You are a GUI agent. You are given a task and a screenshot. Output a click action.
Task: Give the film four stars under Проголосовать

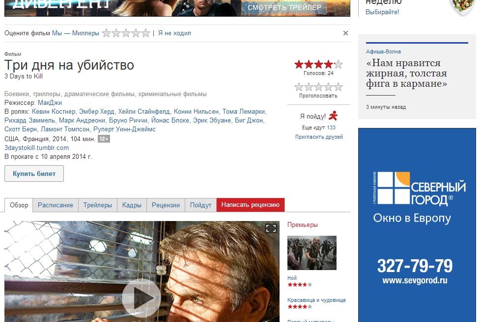pos(328,87)
